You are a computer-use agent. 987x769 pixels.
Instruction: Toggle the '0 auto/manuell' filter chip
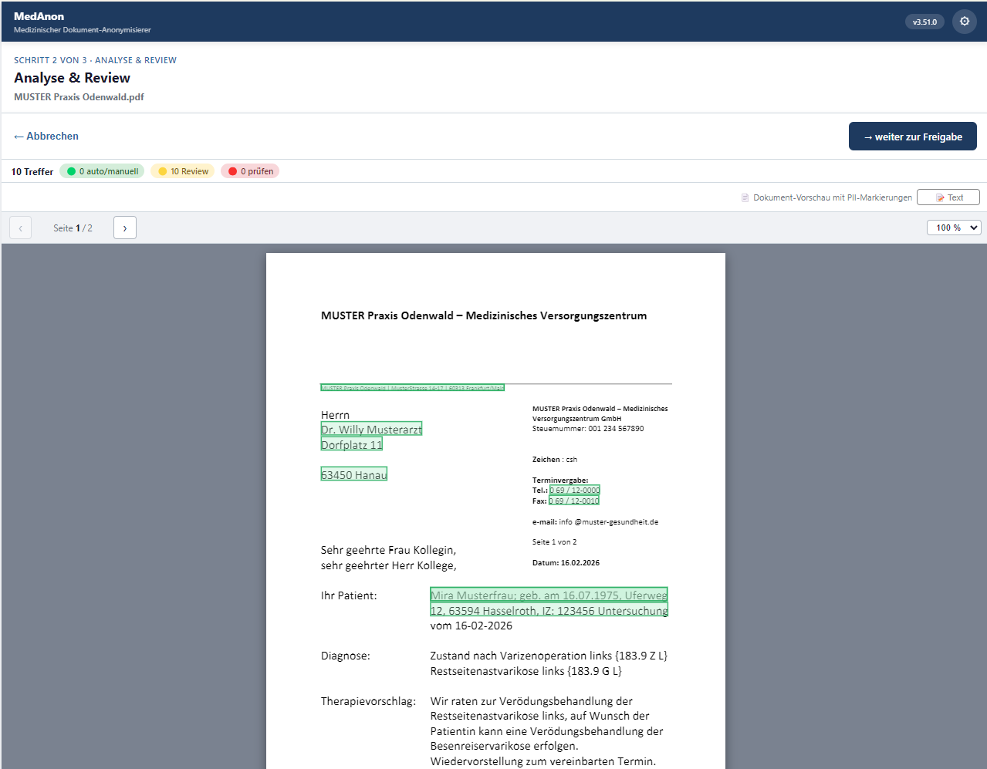click(103, 171)
